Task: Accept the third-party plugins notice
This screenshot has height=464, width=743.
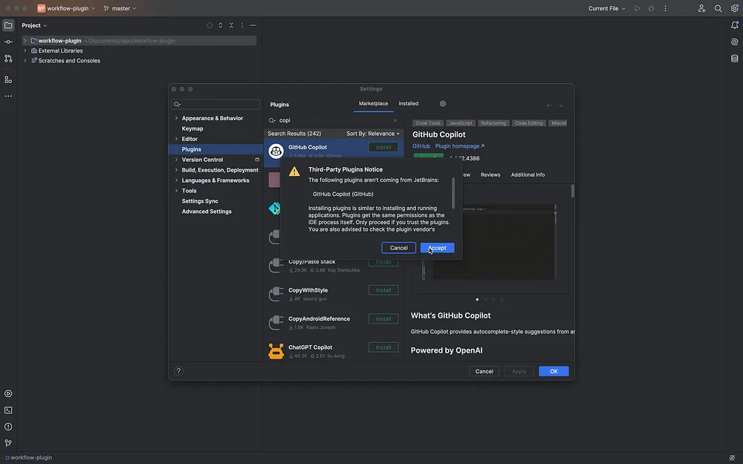Action: pyautogui.click(x=437, y=248)
